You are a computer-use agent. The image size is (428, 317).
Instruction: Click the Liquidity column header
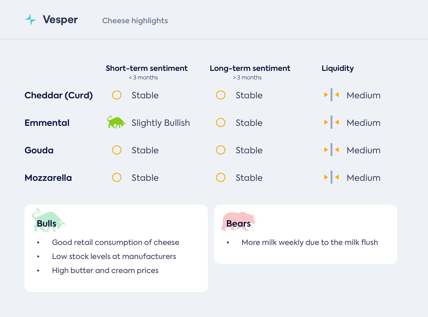[x=338, y=68]
